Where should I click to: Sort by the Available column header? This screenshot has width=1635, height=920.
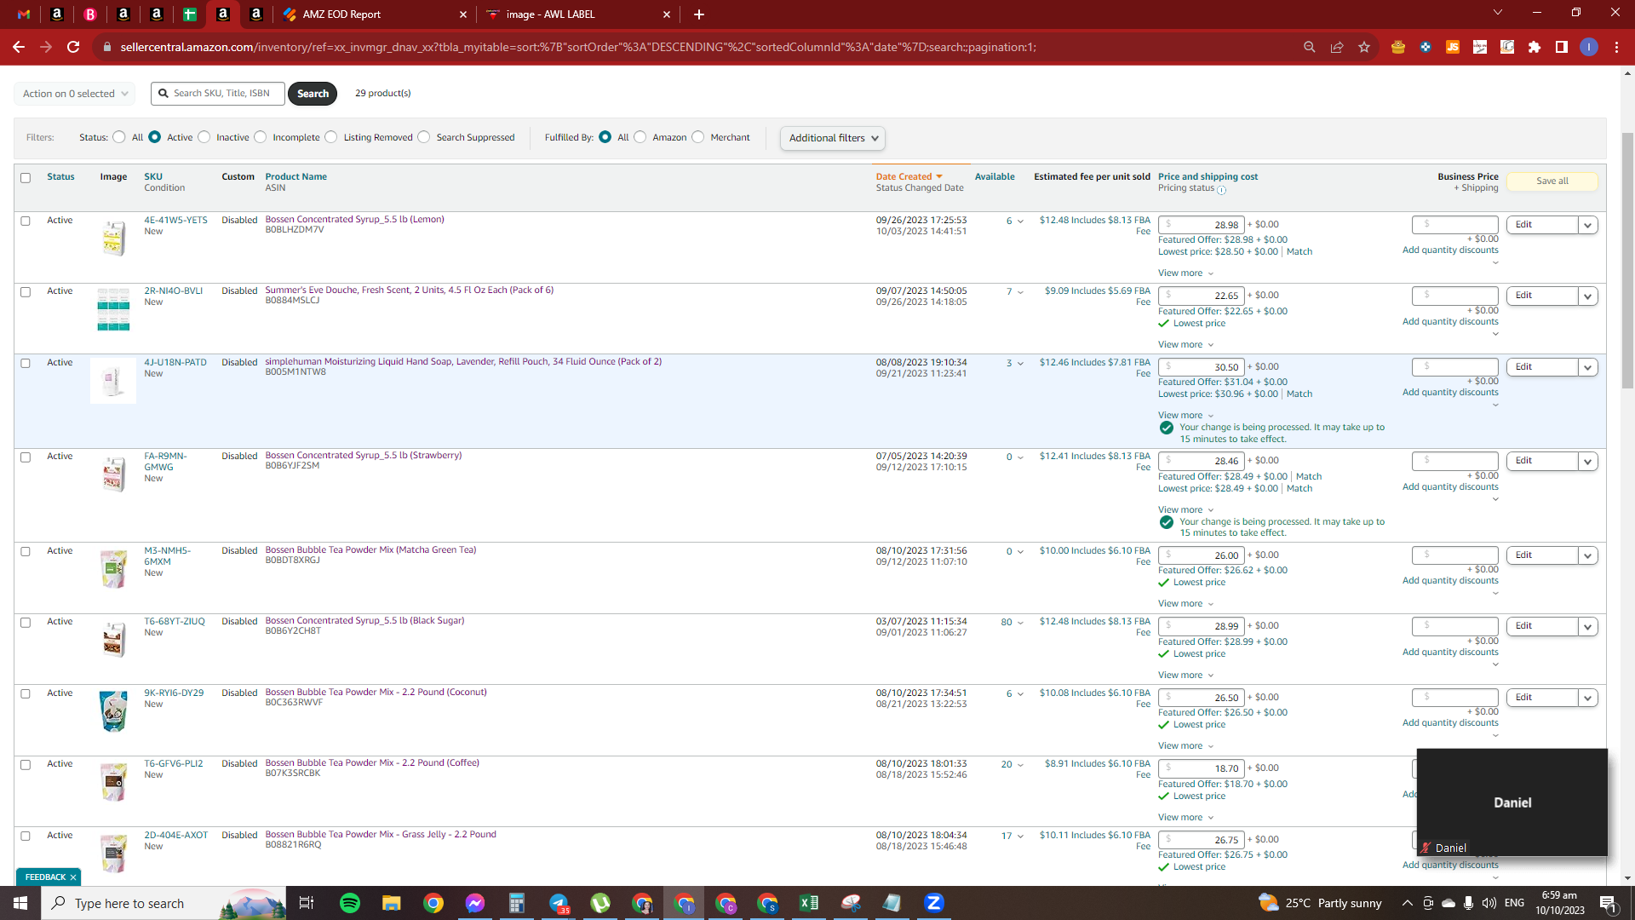coord(995,176)
